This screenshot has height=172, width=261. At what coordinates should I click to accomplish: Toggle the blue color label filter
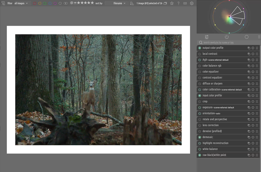50,3
